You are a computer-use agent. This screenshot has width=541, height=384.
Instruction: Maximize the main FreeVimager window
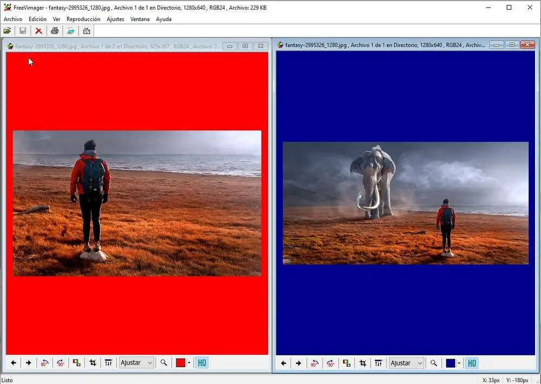509,7
